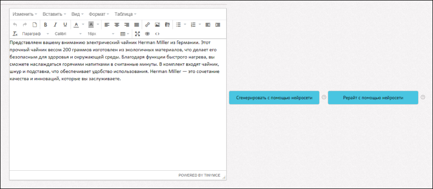Click help icon beside Рерайт button
This screenshot has height=189, width=433.
coord(423,97)
